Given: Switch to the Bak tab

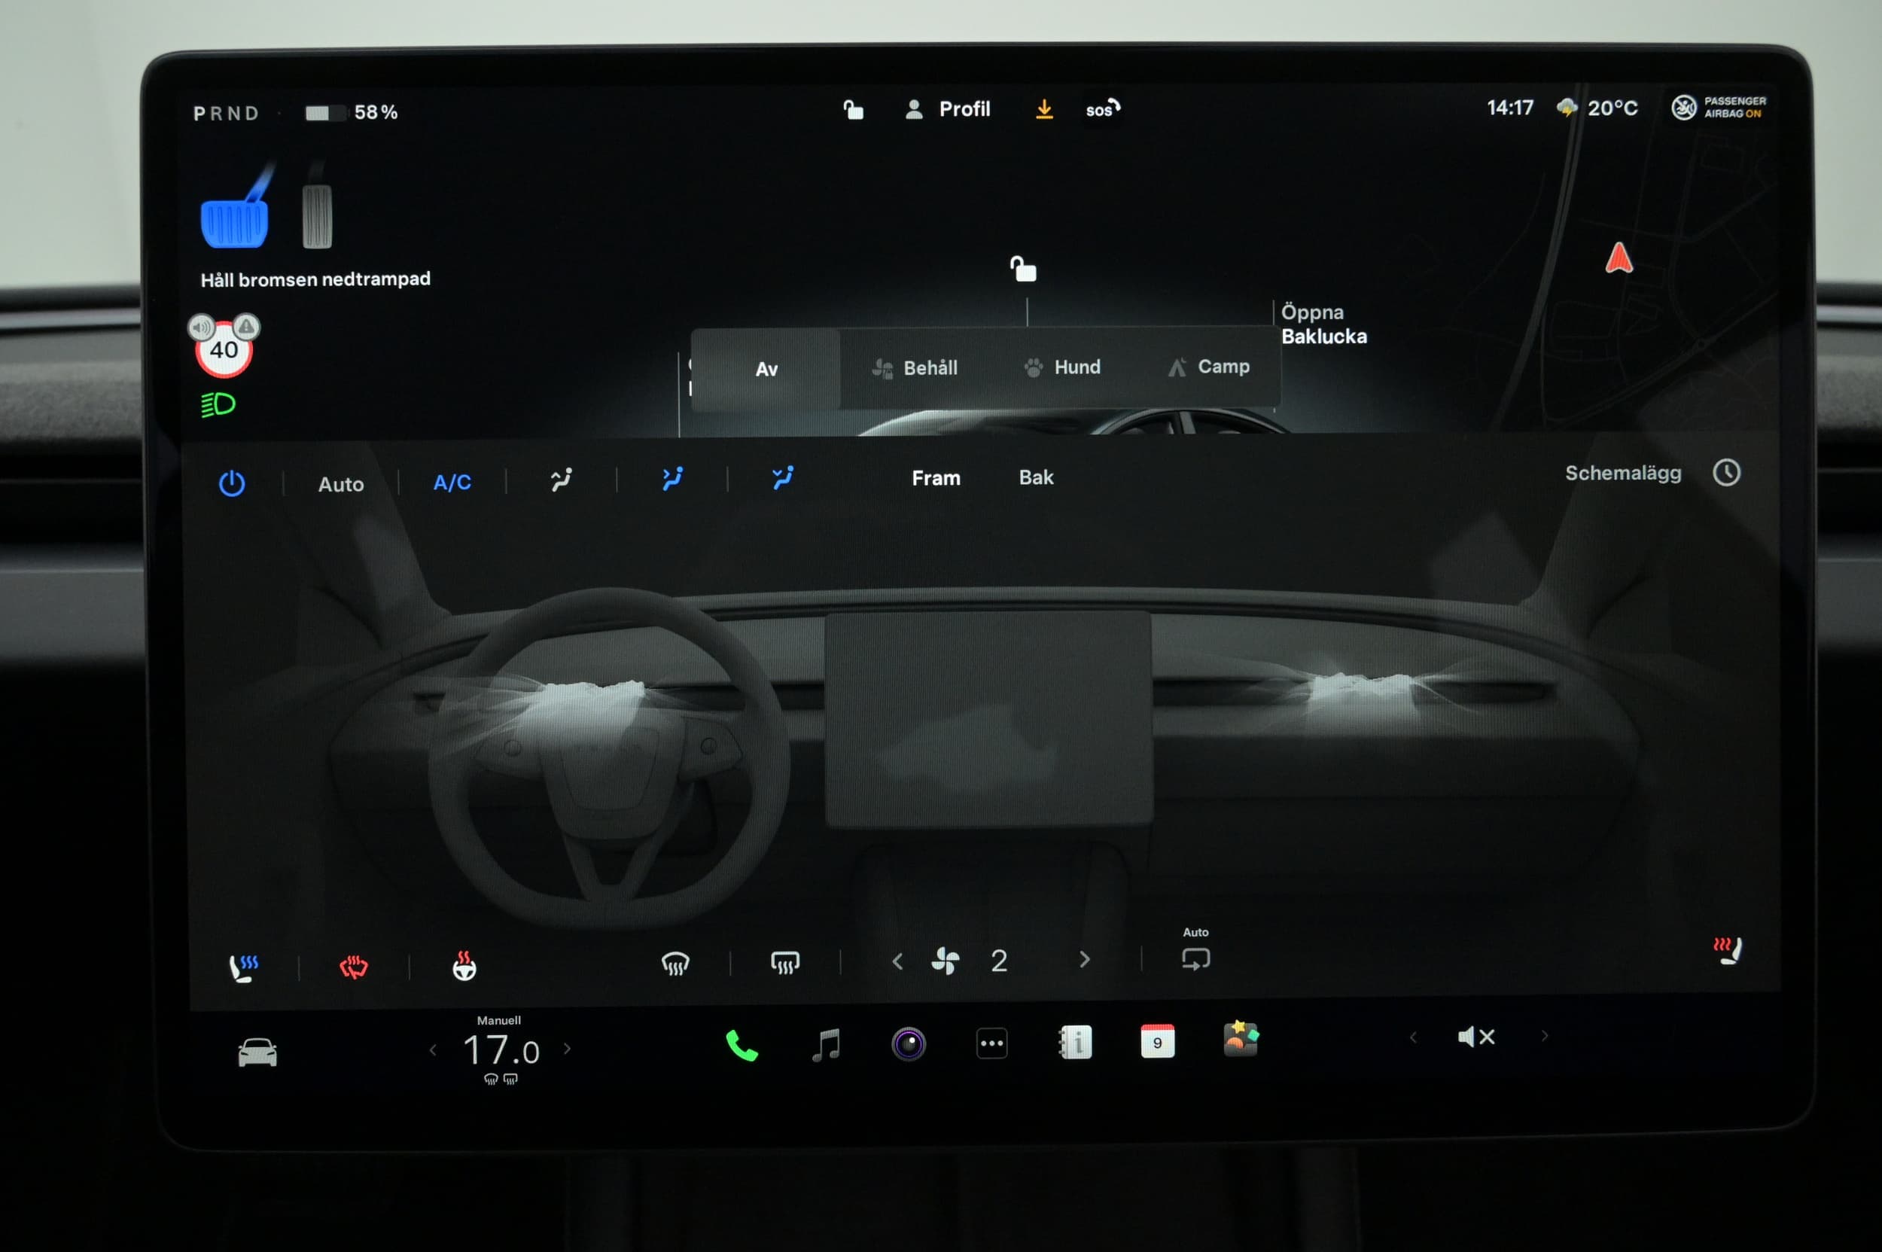Looking at the screenshot, I should (x=1036, y=477).
